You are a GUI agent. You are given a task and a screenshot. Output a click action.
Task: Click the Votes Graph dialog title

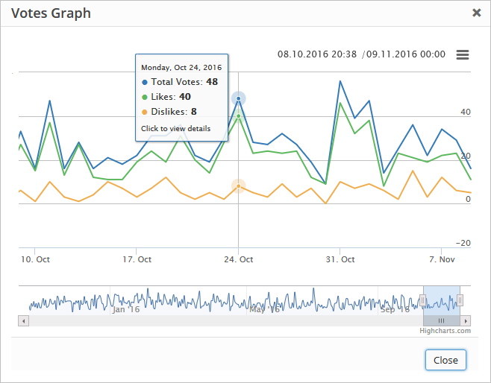click(51, 13)
